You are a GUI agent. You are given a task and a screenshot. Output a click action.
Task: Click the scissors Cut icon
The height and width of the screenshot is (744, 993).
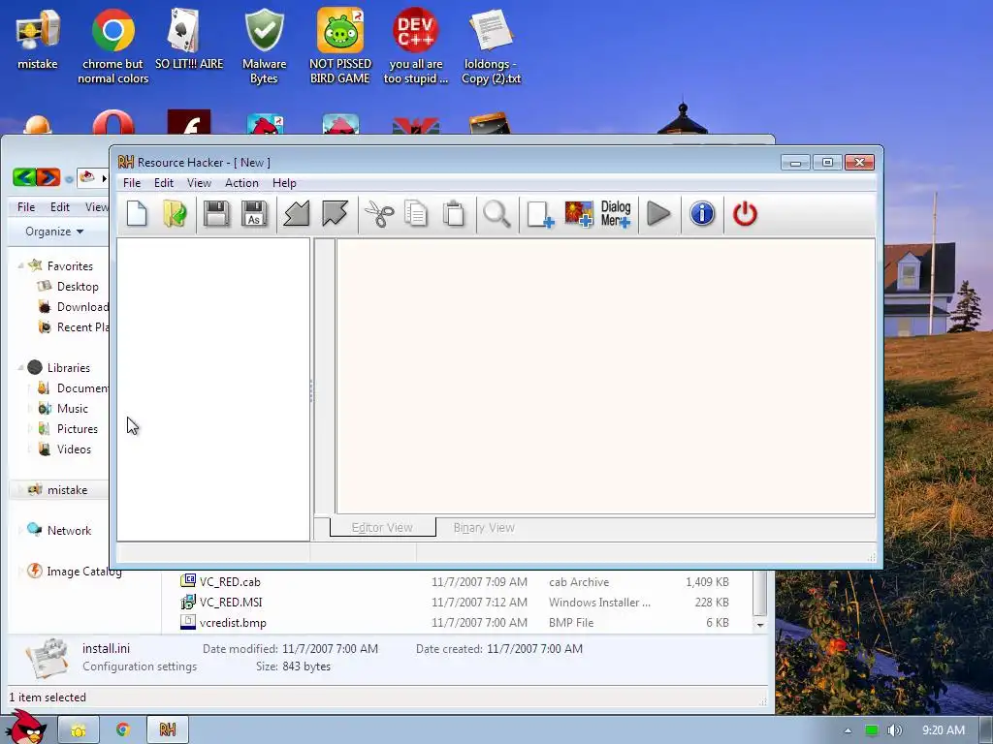(x=379, y=214)
